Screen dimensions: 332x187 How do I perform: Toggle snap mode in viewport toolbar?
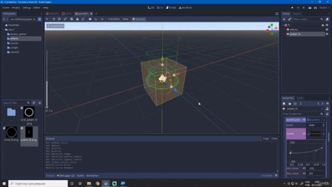95,19
